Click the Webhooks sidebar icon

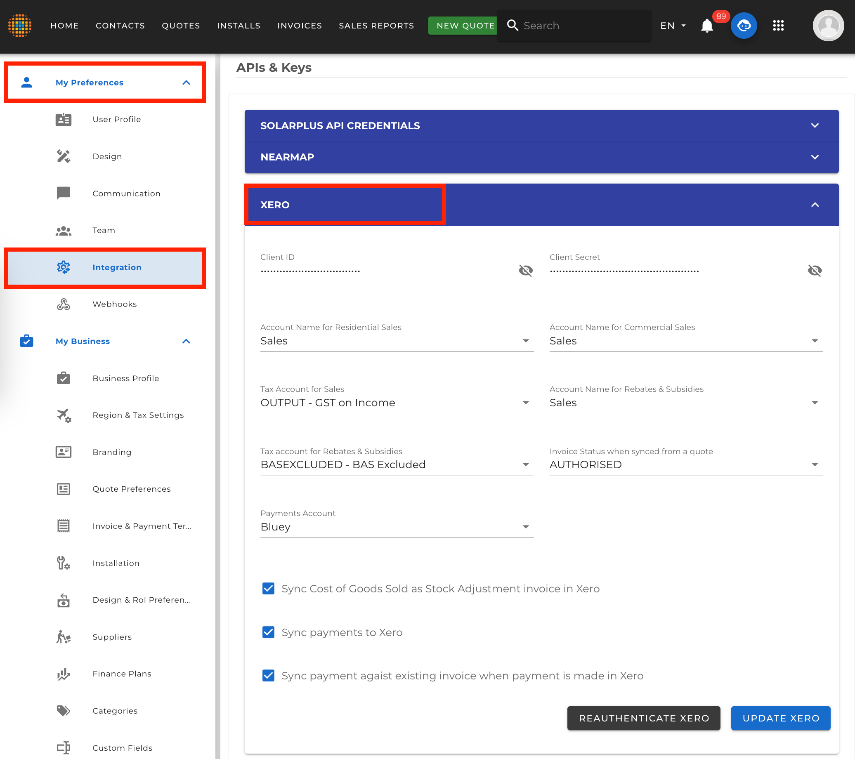pyautogui.click(x=63, y=304)
